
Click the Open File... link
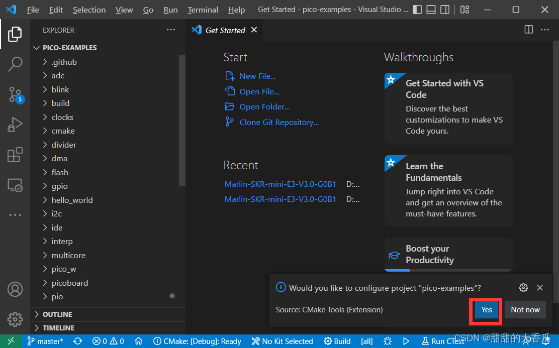[x=259, y=92]
